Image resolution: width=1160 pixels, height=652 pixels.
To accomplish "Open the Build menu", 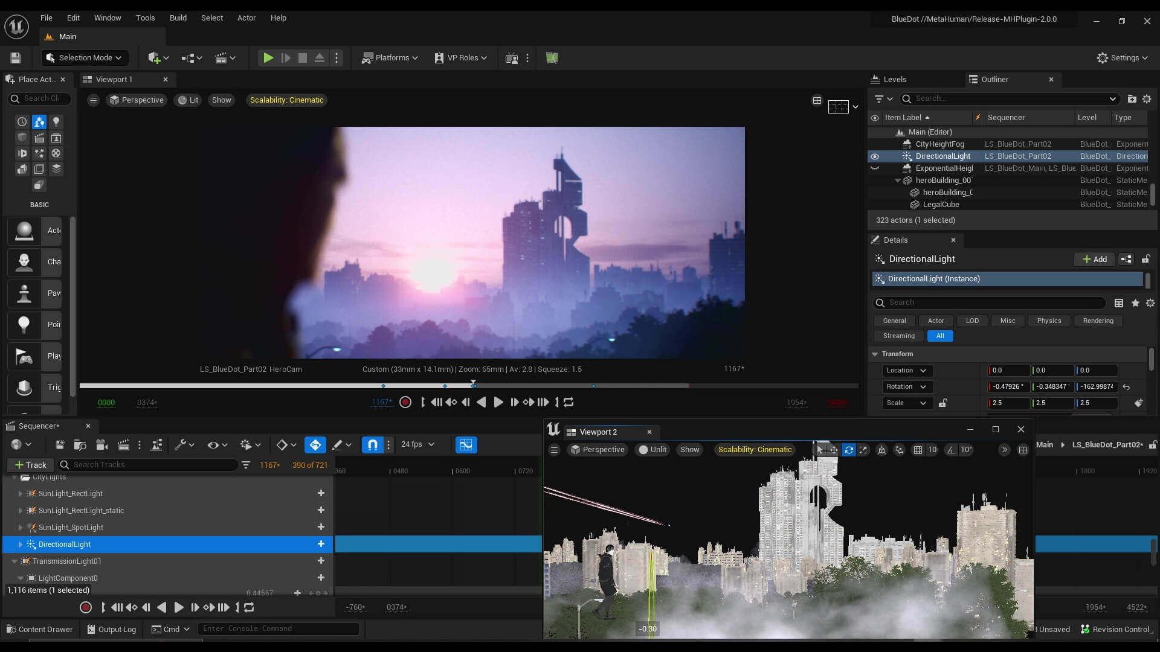I will point(178,18).
